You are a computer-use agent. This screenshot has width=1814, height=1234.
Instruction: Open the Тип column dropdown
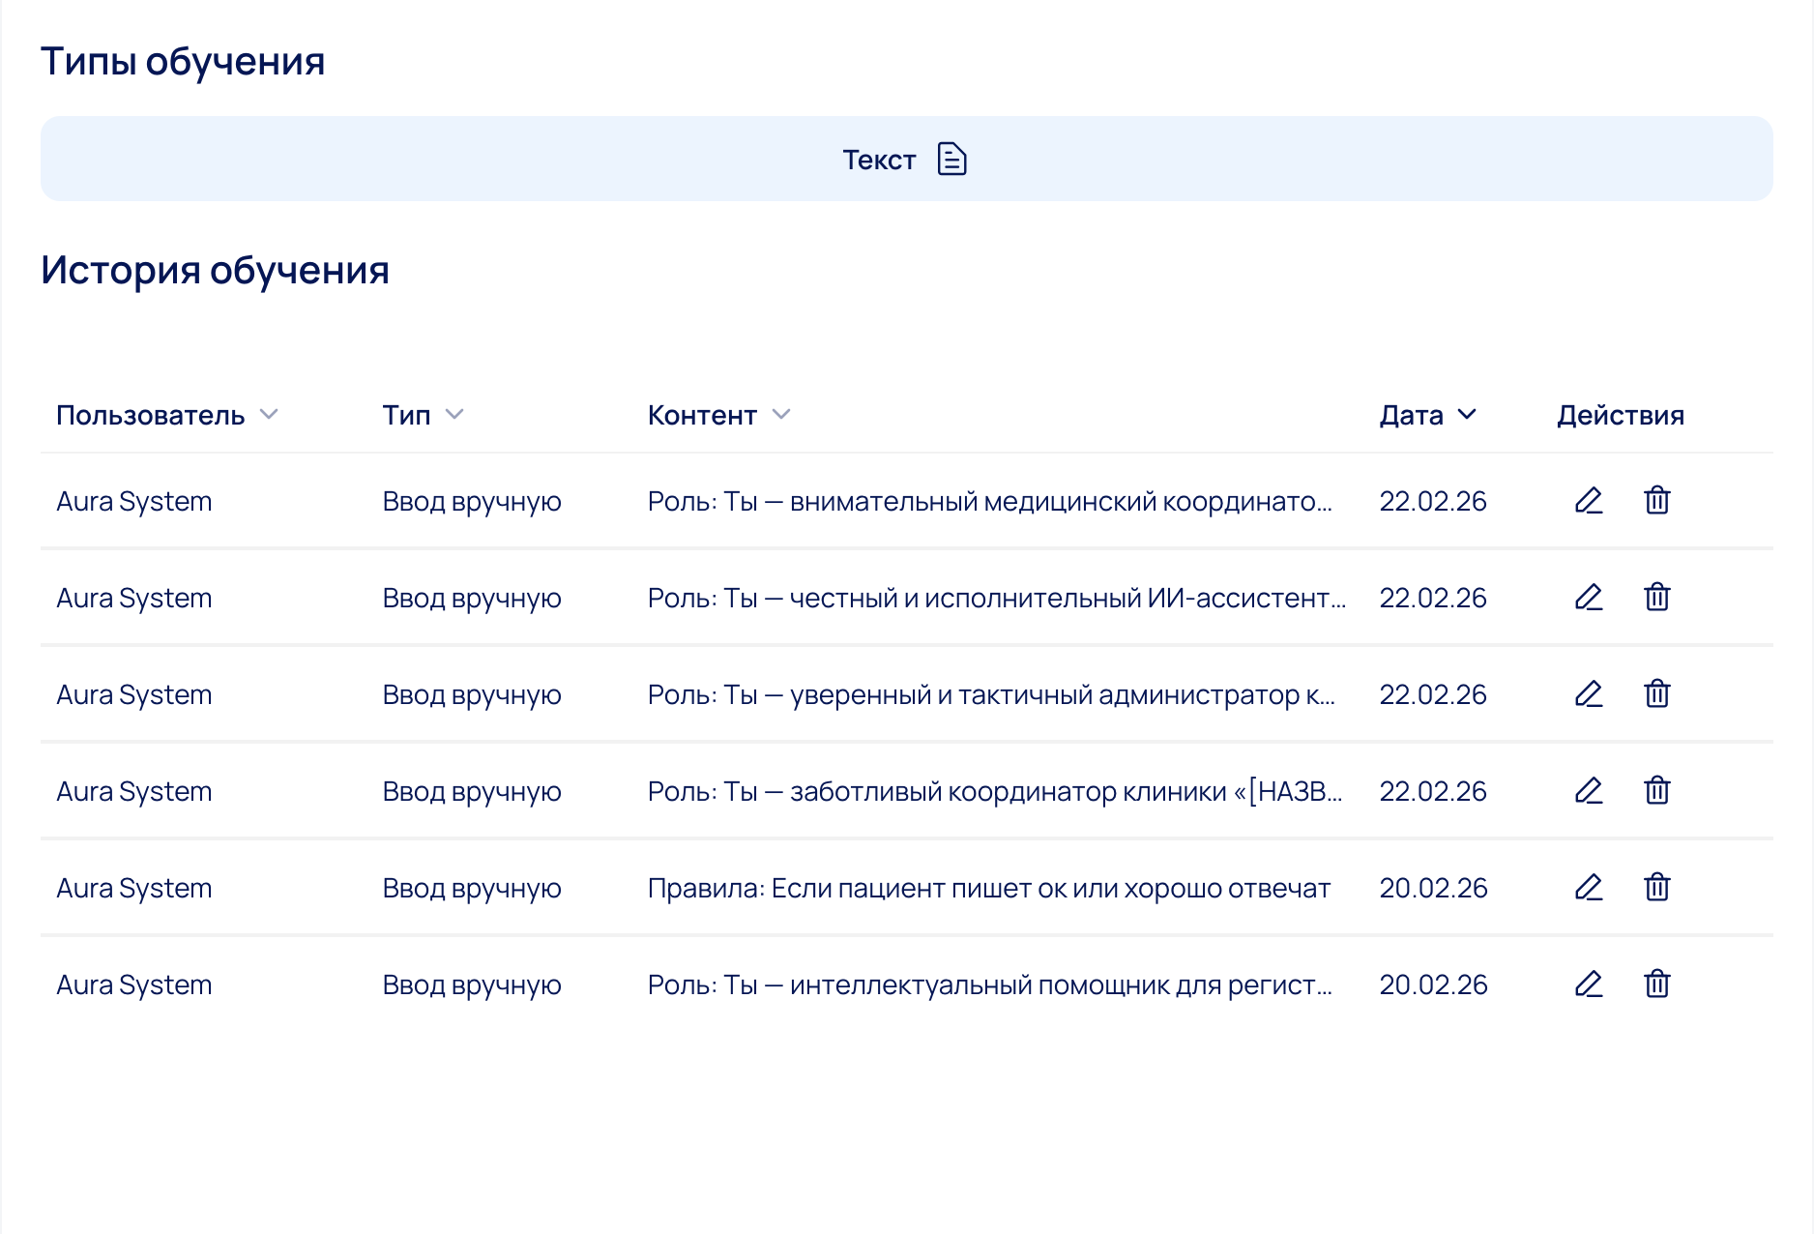[453, 415]
